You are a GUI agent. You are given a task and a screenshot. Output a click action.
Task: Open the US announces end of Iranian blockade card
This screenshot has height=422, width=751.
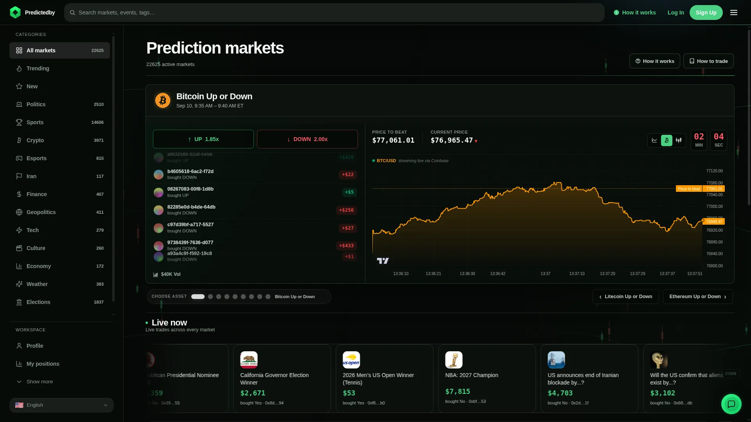tap(589, 378)
